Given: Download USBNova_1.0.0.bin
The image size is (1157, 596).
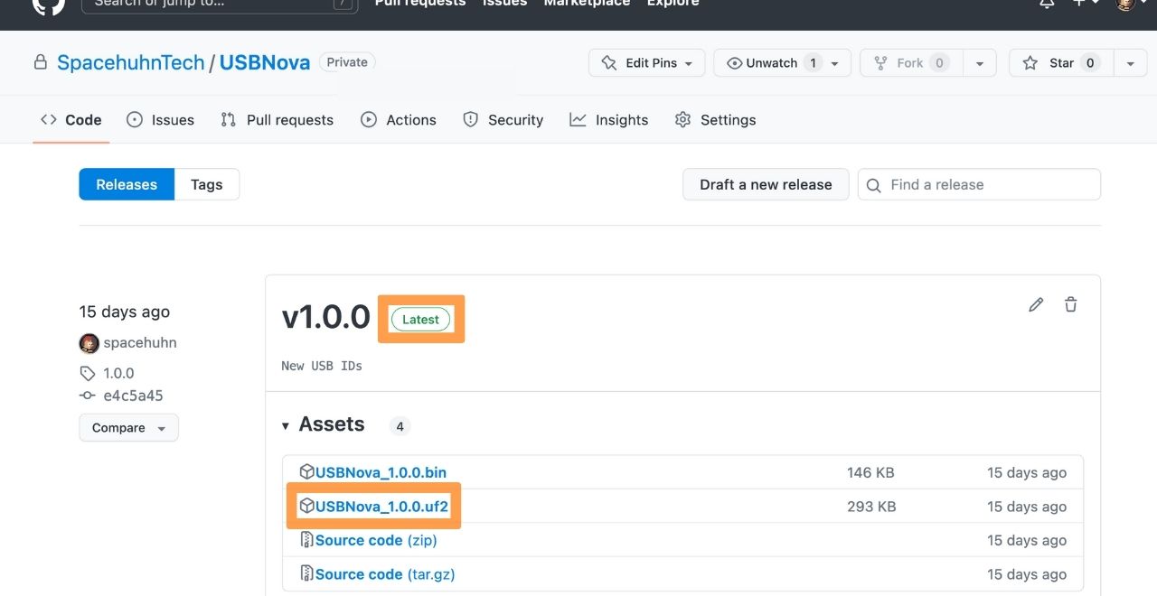Looking at the screenshot, I should tap(381, 472).
